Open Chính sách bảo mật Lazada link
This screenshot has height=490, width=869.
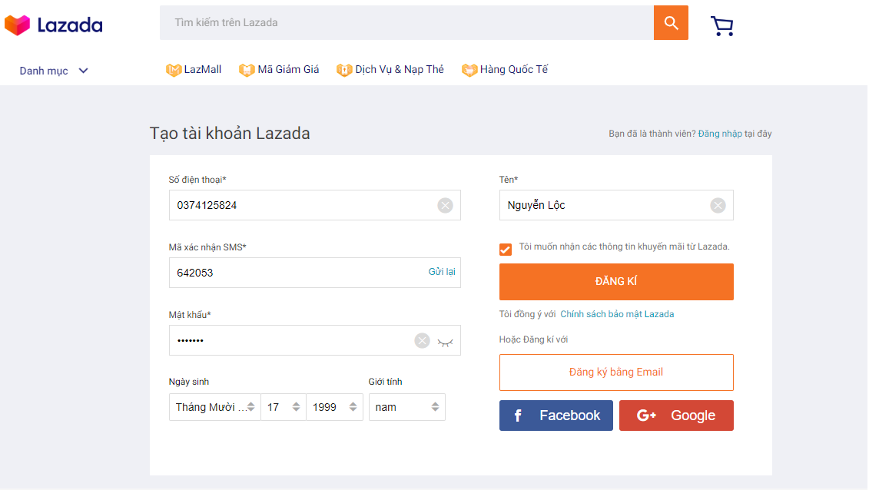coord(617,314)
